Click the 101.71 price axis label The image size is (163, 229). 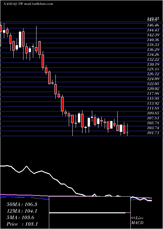[154, 133]
